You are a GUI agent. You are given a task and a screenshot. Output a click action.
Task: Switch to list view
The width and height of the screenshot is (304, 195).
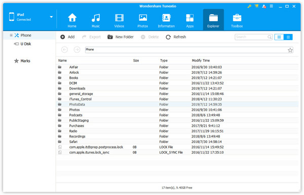[288, 37]
